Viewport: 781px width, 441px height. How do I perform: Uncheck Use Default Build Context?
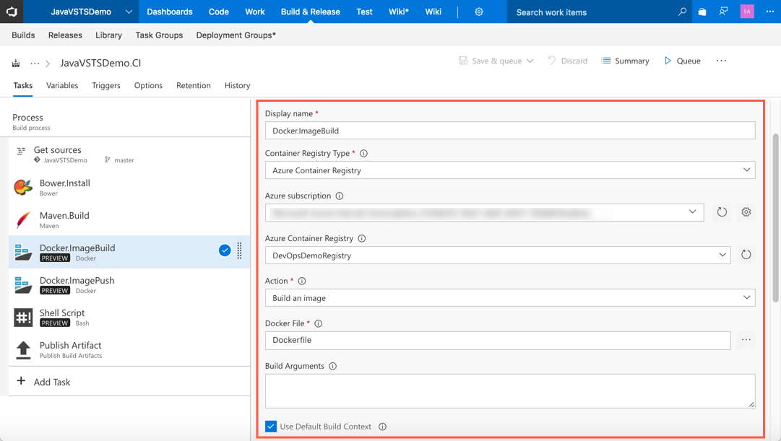(x=270, y=426)
